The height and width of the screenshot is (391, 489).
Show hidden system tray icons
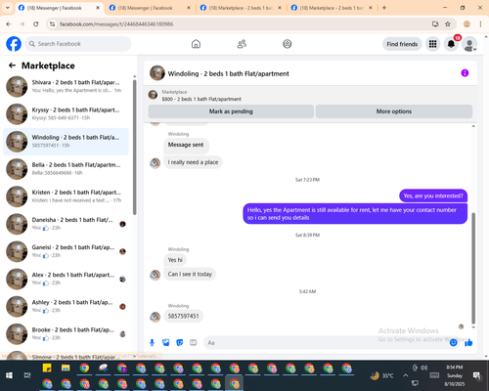pos(405,375)
